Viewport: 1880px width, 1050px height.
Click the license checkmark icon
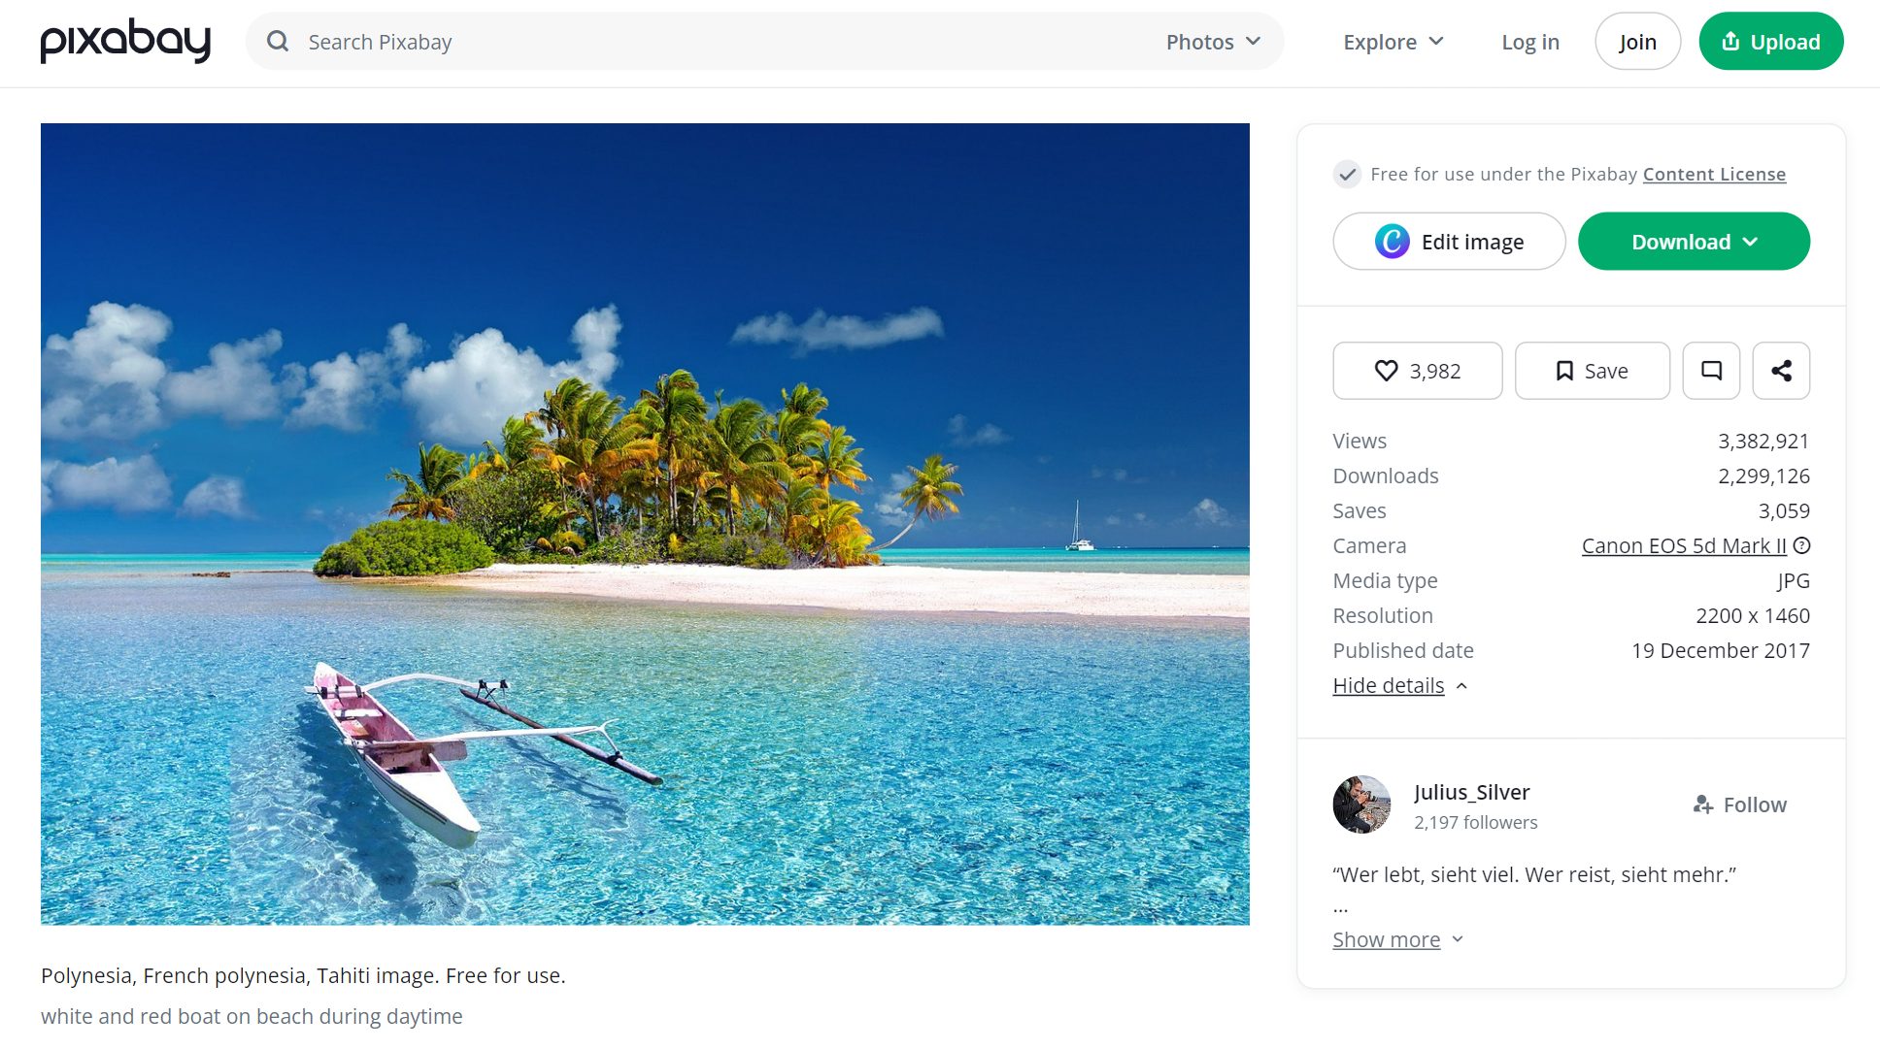click(1346, 175)
